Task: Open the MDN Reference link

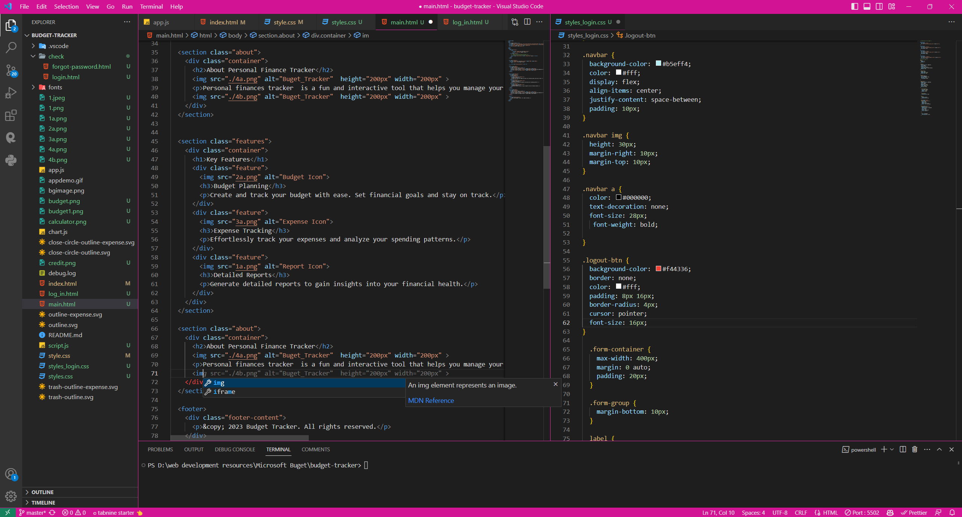Action: (431, 401)
